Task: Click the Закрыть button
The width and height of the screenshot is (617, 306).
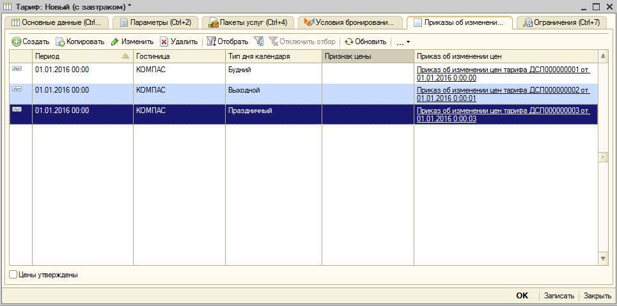Action: point(597,296)
